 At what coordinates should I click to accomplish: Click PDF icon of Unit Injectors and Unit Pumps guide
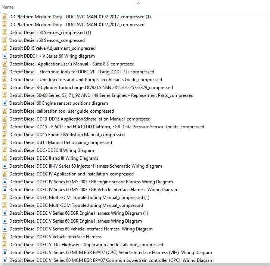tap(5, 80)
